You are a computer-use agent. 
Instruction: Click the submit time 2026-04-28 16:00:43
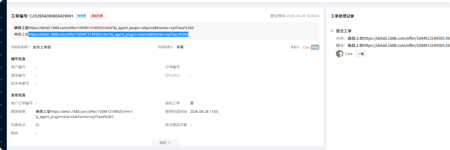click(x=303, y=16)
